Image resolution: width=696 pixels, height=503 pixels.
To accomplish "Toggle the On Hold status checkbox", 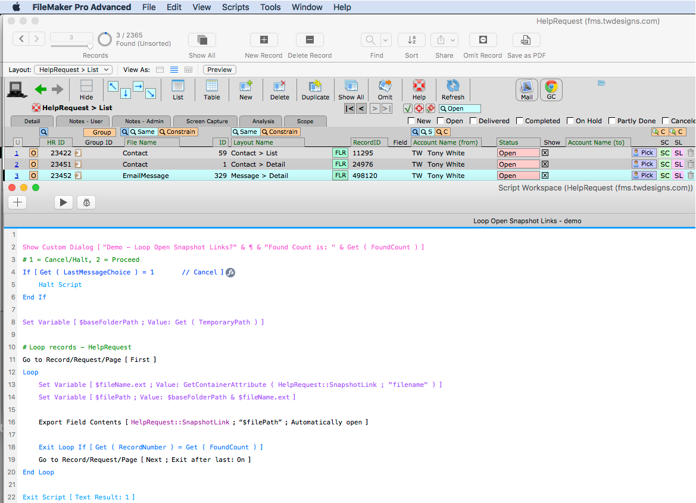I will pyautogui.click(x=570, y=121).
